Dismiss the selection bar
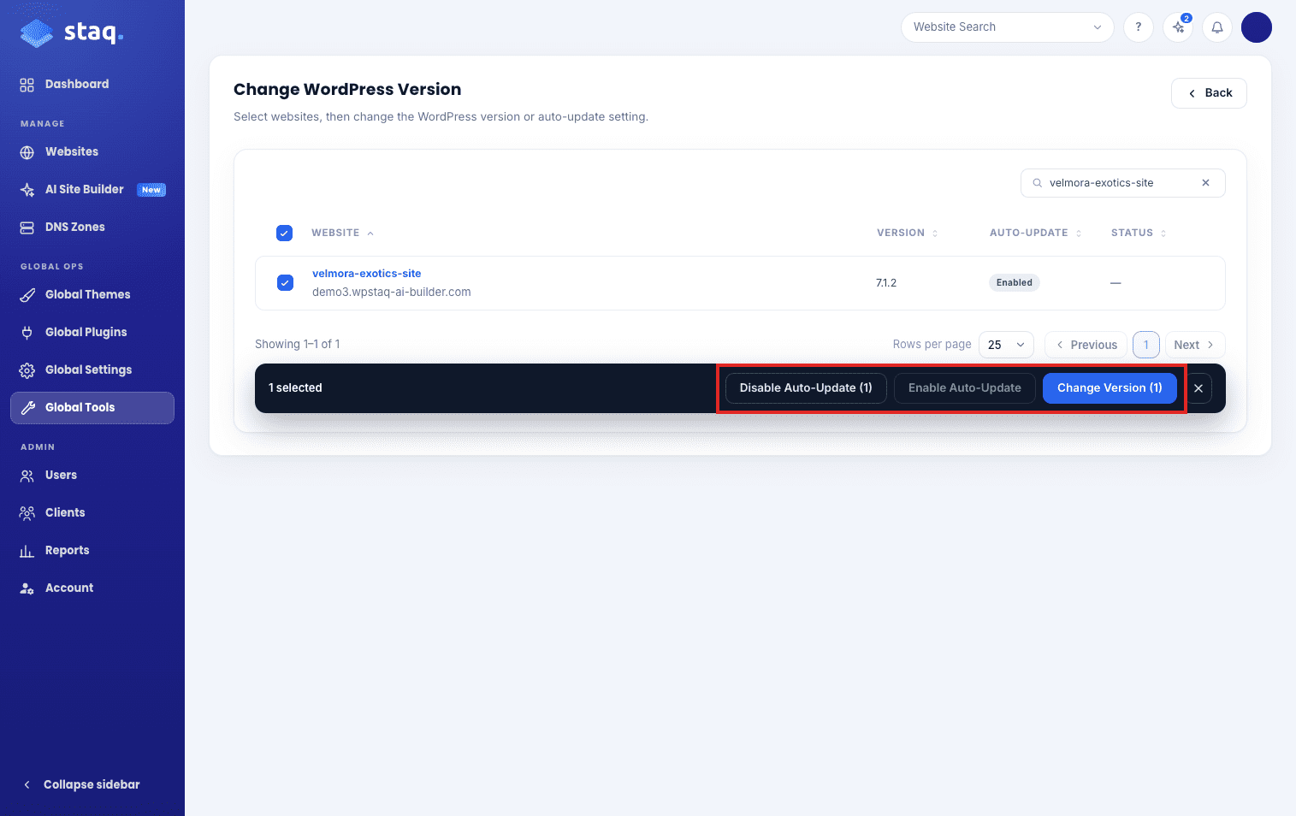 click(1198, 388)
